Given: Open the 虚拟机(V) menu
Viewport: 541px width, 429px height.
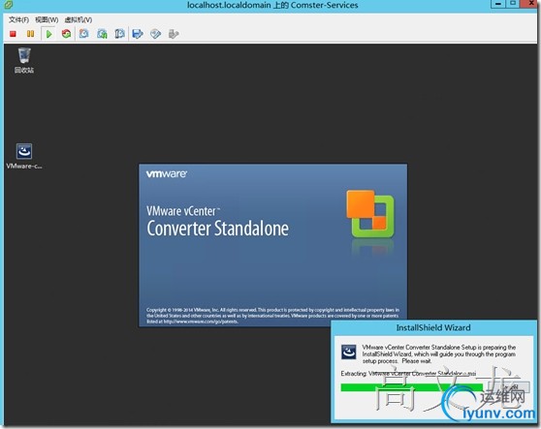Looking at the screenshot, I should point(79,19).
